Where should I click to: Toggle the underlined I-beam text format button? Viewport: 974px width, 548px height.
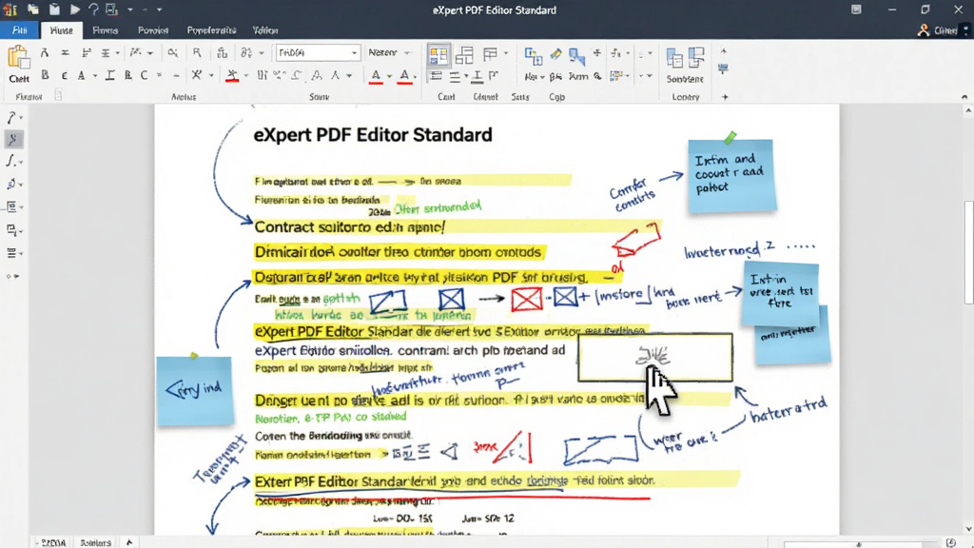(x=110, y=75)
